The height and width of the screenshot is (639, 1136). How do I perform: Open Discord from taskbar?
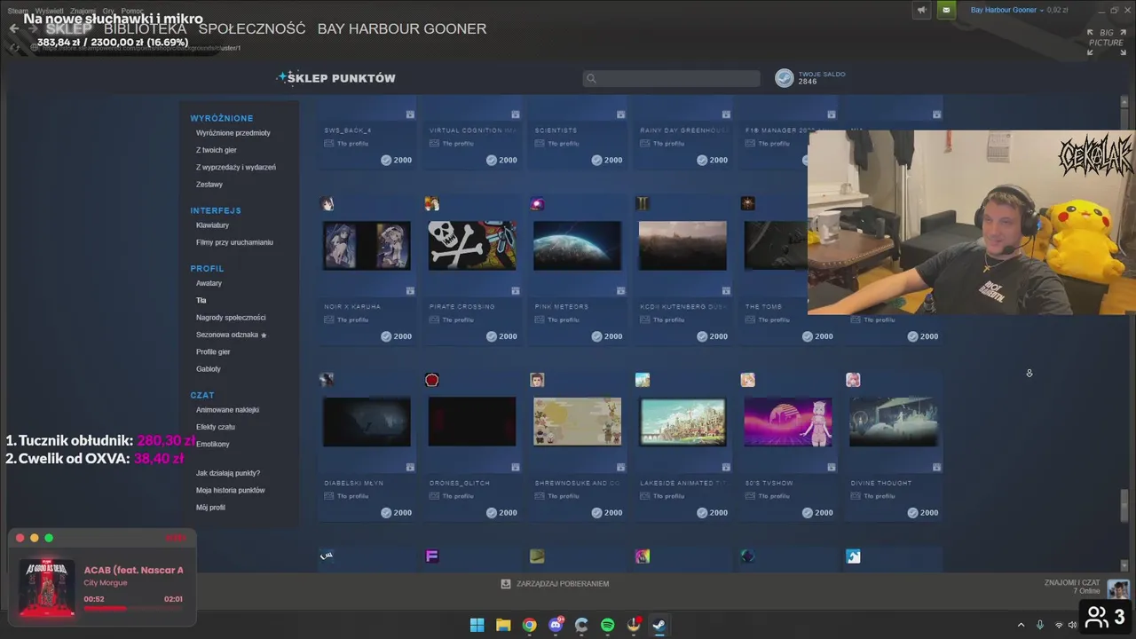pyautogui.click(x=556, y=625)
